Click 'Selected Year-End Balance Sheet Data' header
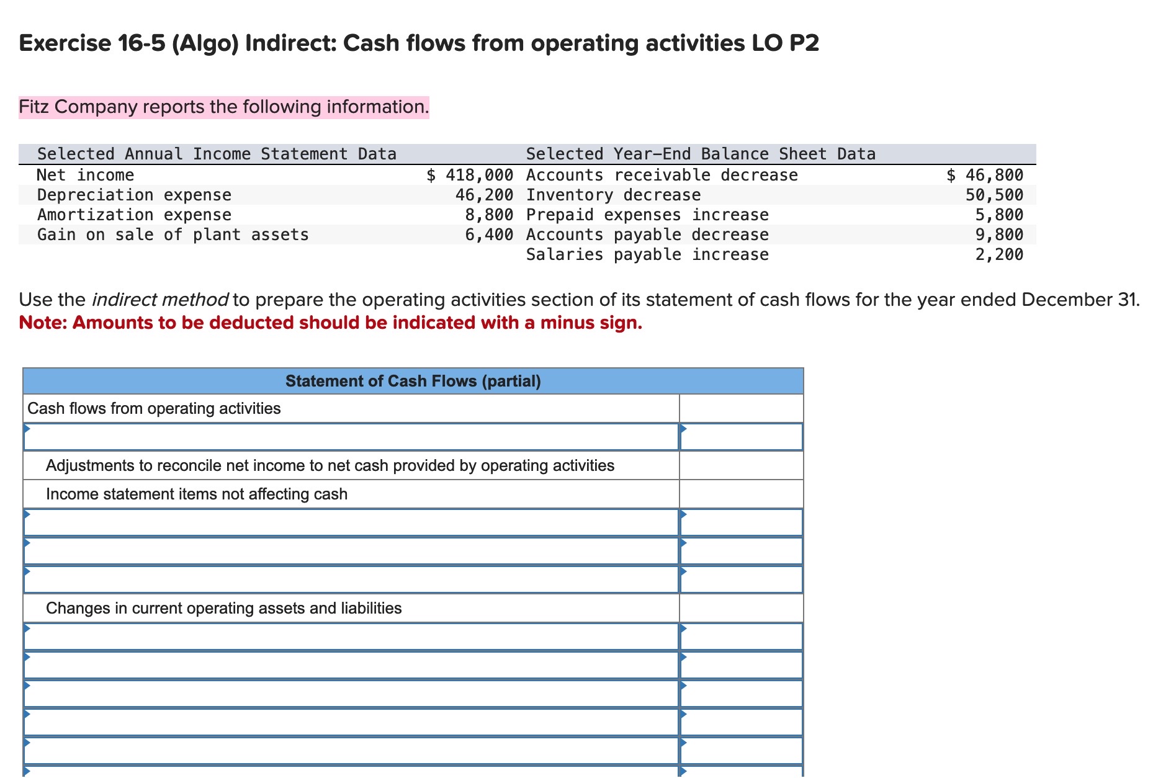 [701, 154]
